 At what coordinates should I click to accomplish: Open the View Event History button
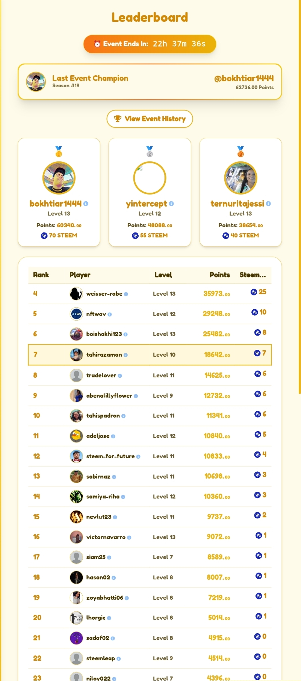(150, 119)
